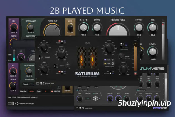Click the Saturium Drive knob
175x117 pixels.
point(61,54)
